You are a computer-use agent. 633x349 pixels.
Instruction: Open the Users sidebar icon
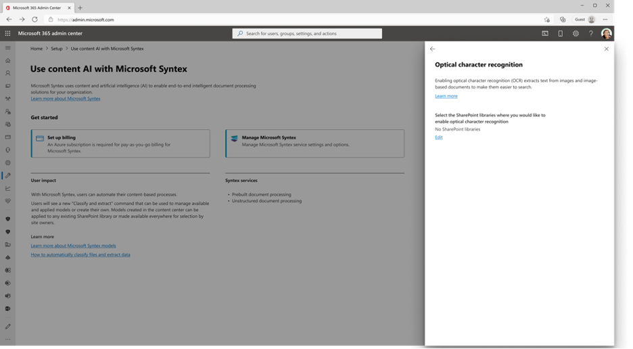(x=7, y=74)
